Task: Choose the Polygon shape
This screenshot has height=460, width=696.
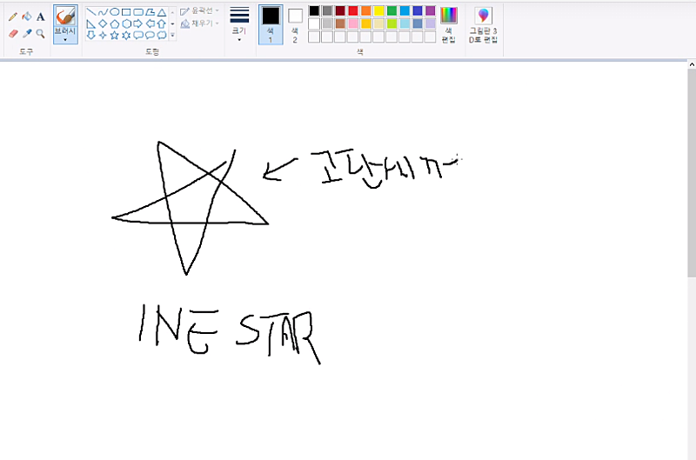Action: 150,12
